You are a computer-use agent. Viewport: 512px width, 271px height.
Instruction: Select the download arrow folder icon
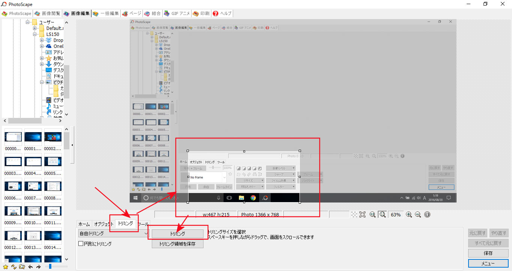[49, 64]
